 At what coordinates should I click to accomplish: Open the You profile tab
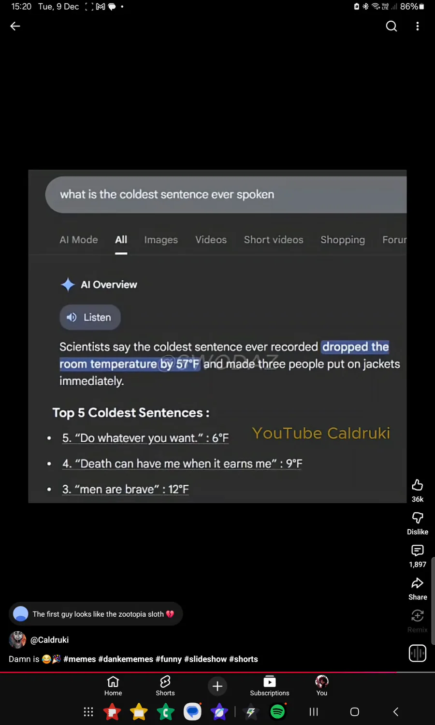(x=322, y=685)
